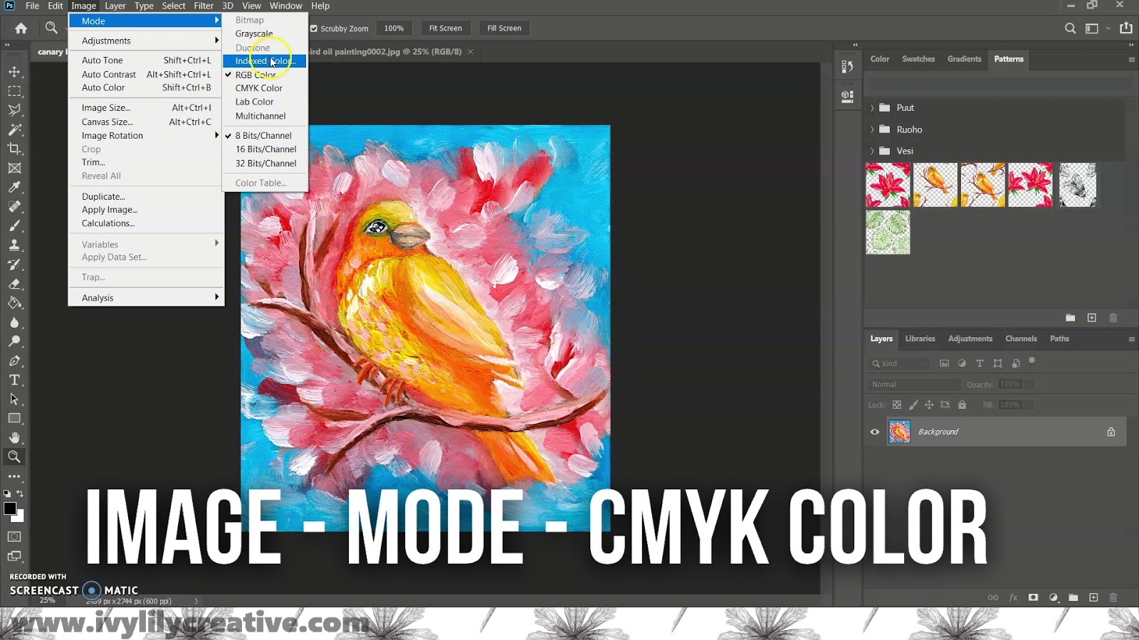Select the Path Selection tool
This screenshot has height=640, width=1139.
(14, 399)
